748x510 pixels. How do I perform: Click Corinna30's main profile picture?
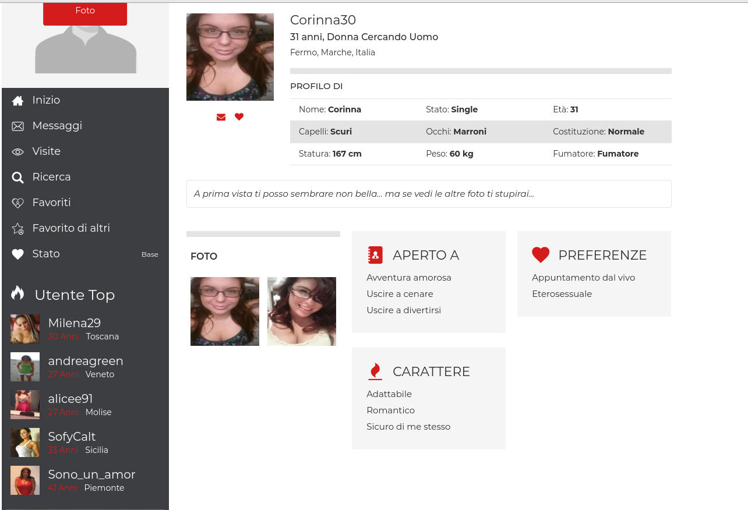230,57
